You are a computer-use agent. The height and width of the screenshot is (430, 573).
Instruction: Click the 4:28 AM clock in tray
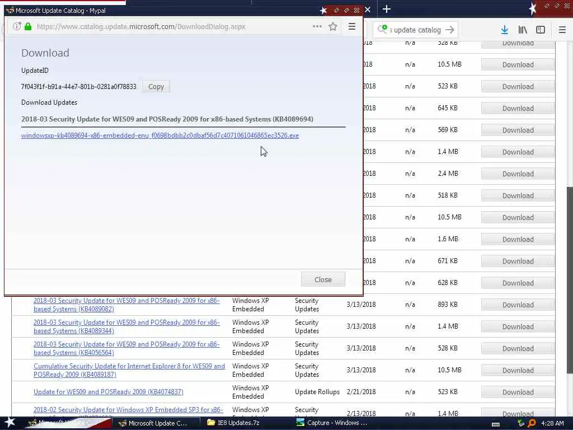point(552,423)
